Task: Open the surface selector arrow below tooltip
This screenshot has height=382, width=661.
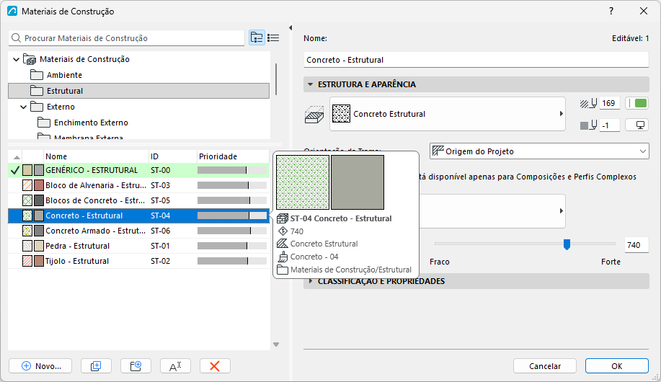Action: [x=561, y=210]
